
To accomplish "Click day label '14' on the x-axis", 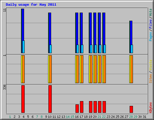I will click(x=68, y=117).
